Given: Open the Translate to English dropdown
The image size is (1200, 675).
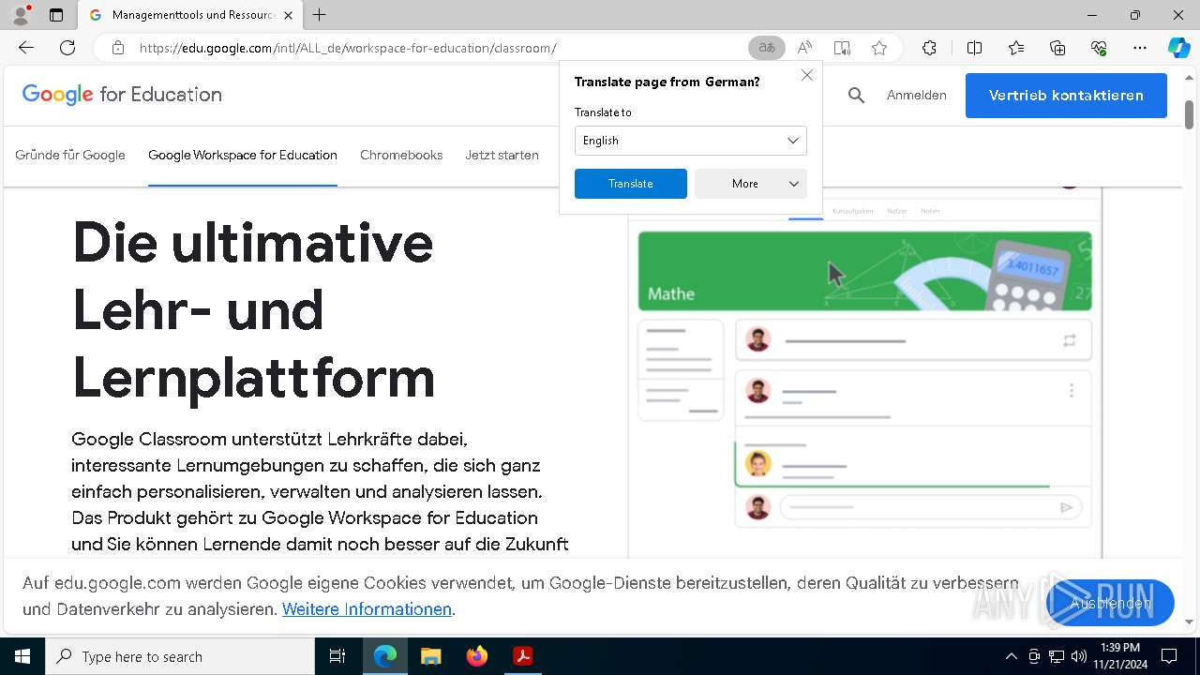Looking at the screenshot, I should [x=690, y=141].
